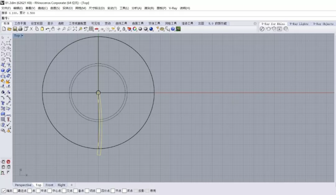This screenshot has height=195, width=336.
Task: Enable the 四分点 quadrant snap checkbox
Action: (x=99, y=191)
